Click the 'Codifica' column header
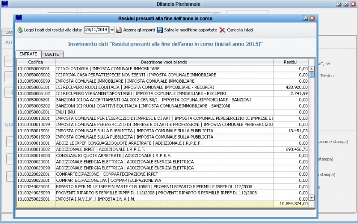 (36, 62)
